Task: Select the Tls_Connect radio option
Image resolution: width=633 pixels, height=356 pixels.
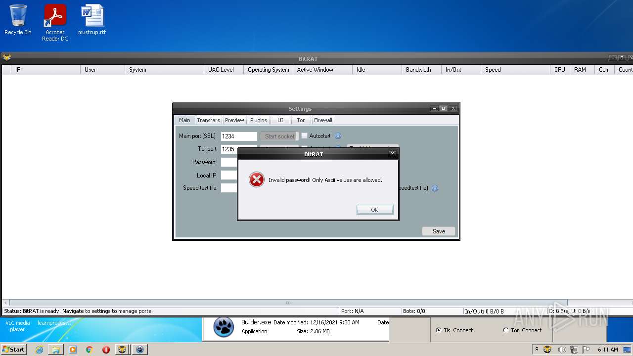Action: (438, 330)
